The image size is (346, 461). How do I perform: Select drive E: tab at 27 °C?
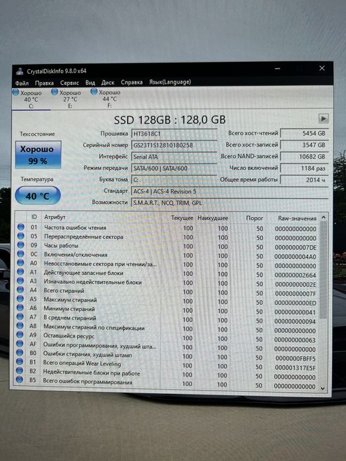70,99
